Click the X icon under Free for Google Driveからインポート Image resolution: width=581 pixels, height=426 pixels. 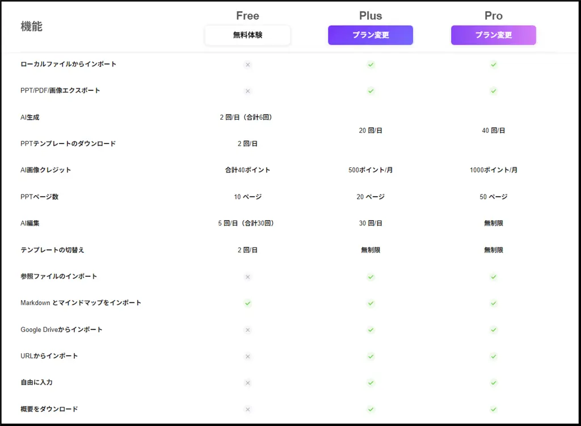point(247,330)
